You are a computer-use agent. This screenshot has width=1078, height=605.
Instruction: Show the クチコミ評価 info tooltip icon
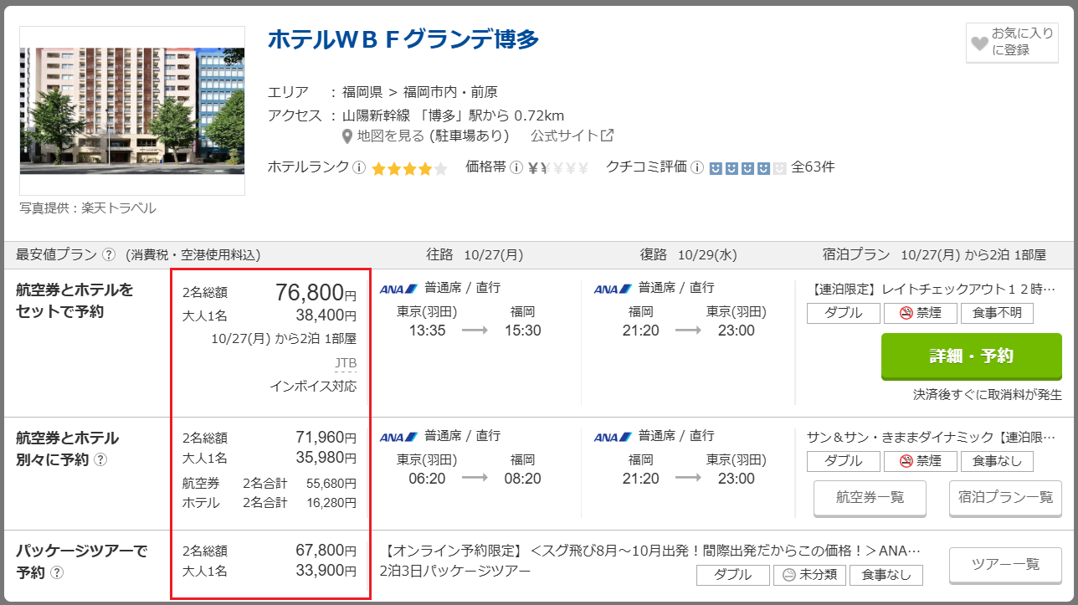[x=696, y=167]
